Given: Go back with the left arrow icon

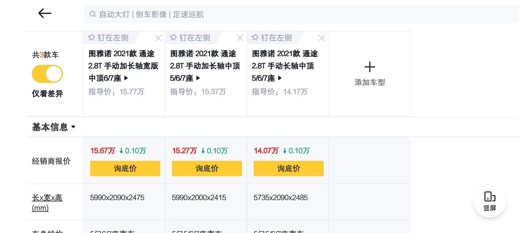Looking at the screenshot, I should [45, 13].
